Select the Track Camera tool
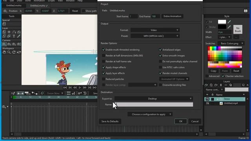 point(4,44)
